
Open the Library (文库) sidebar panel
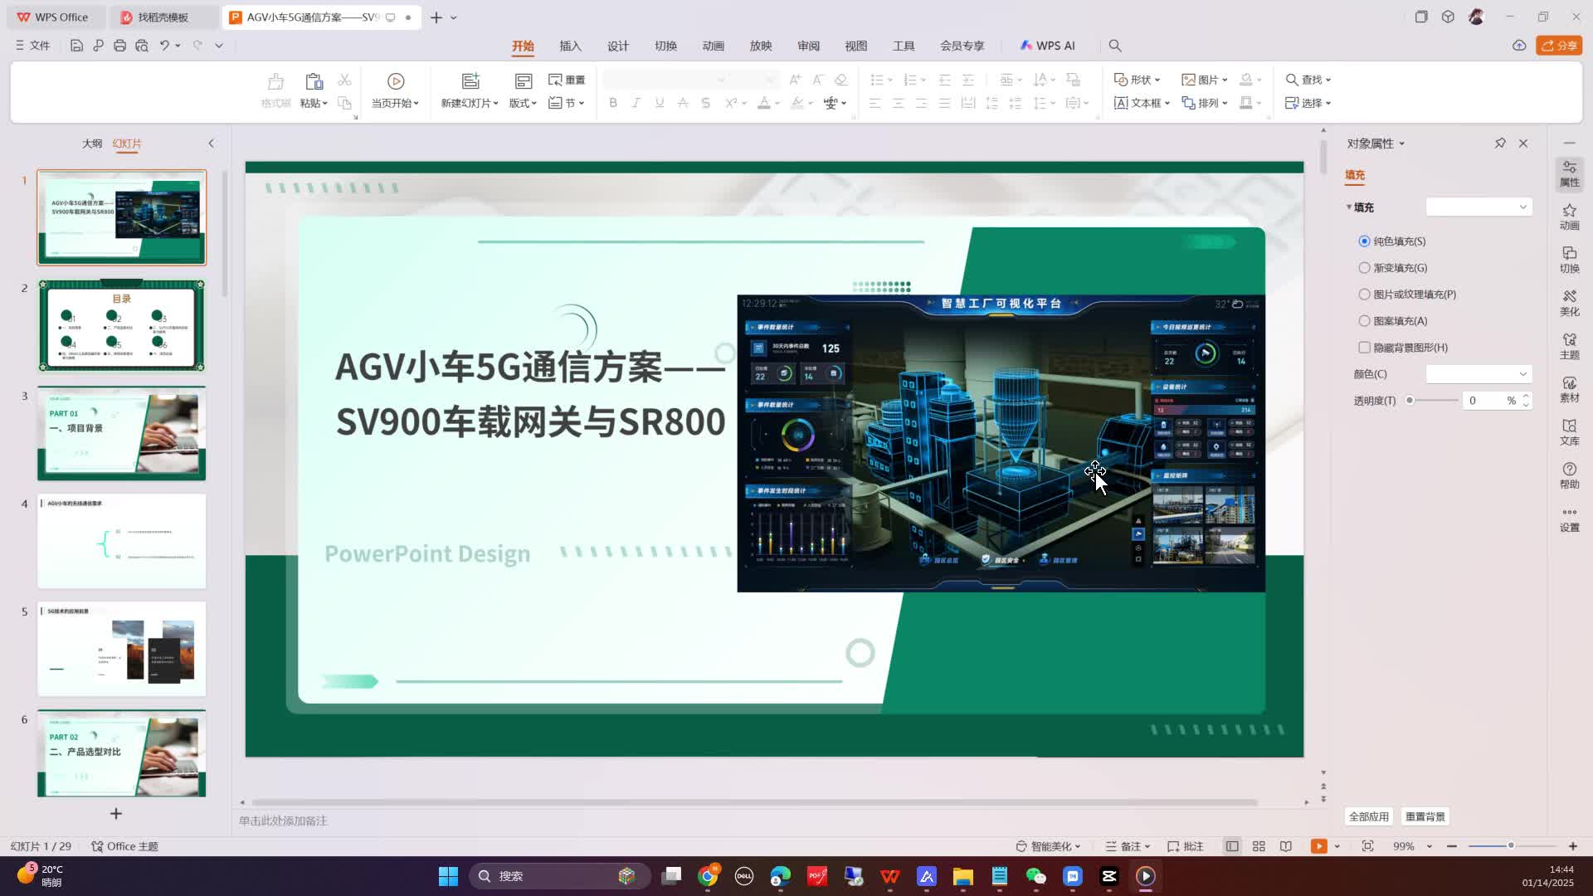pos(1570,432)
